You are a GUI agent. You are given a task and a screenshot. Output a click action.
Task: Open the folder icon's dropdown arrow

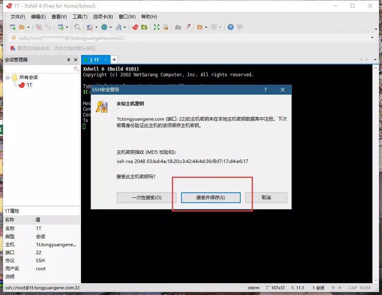click(29, 27)
